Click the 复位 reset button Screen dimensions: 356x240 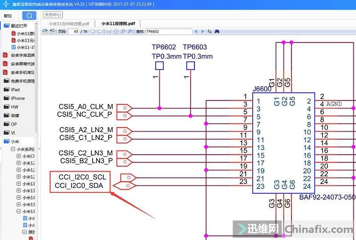[8, 16]
